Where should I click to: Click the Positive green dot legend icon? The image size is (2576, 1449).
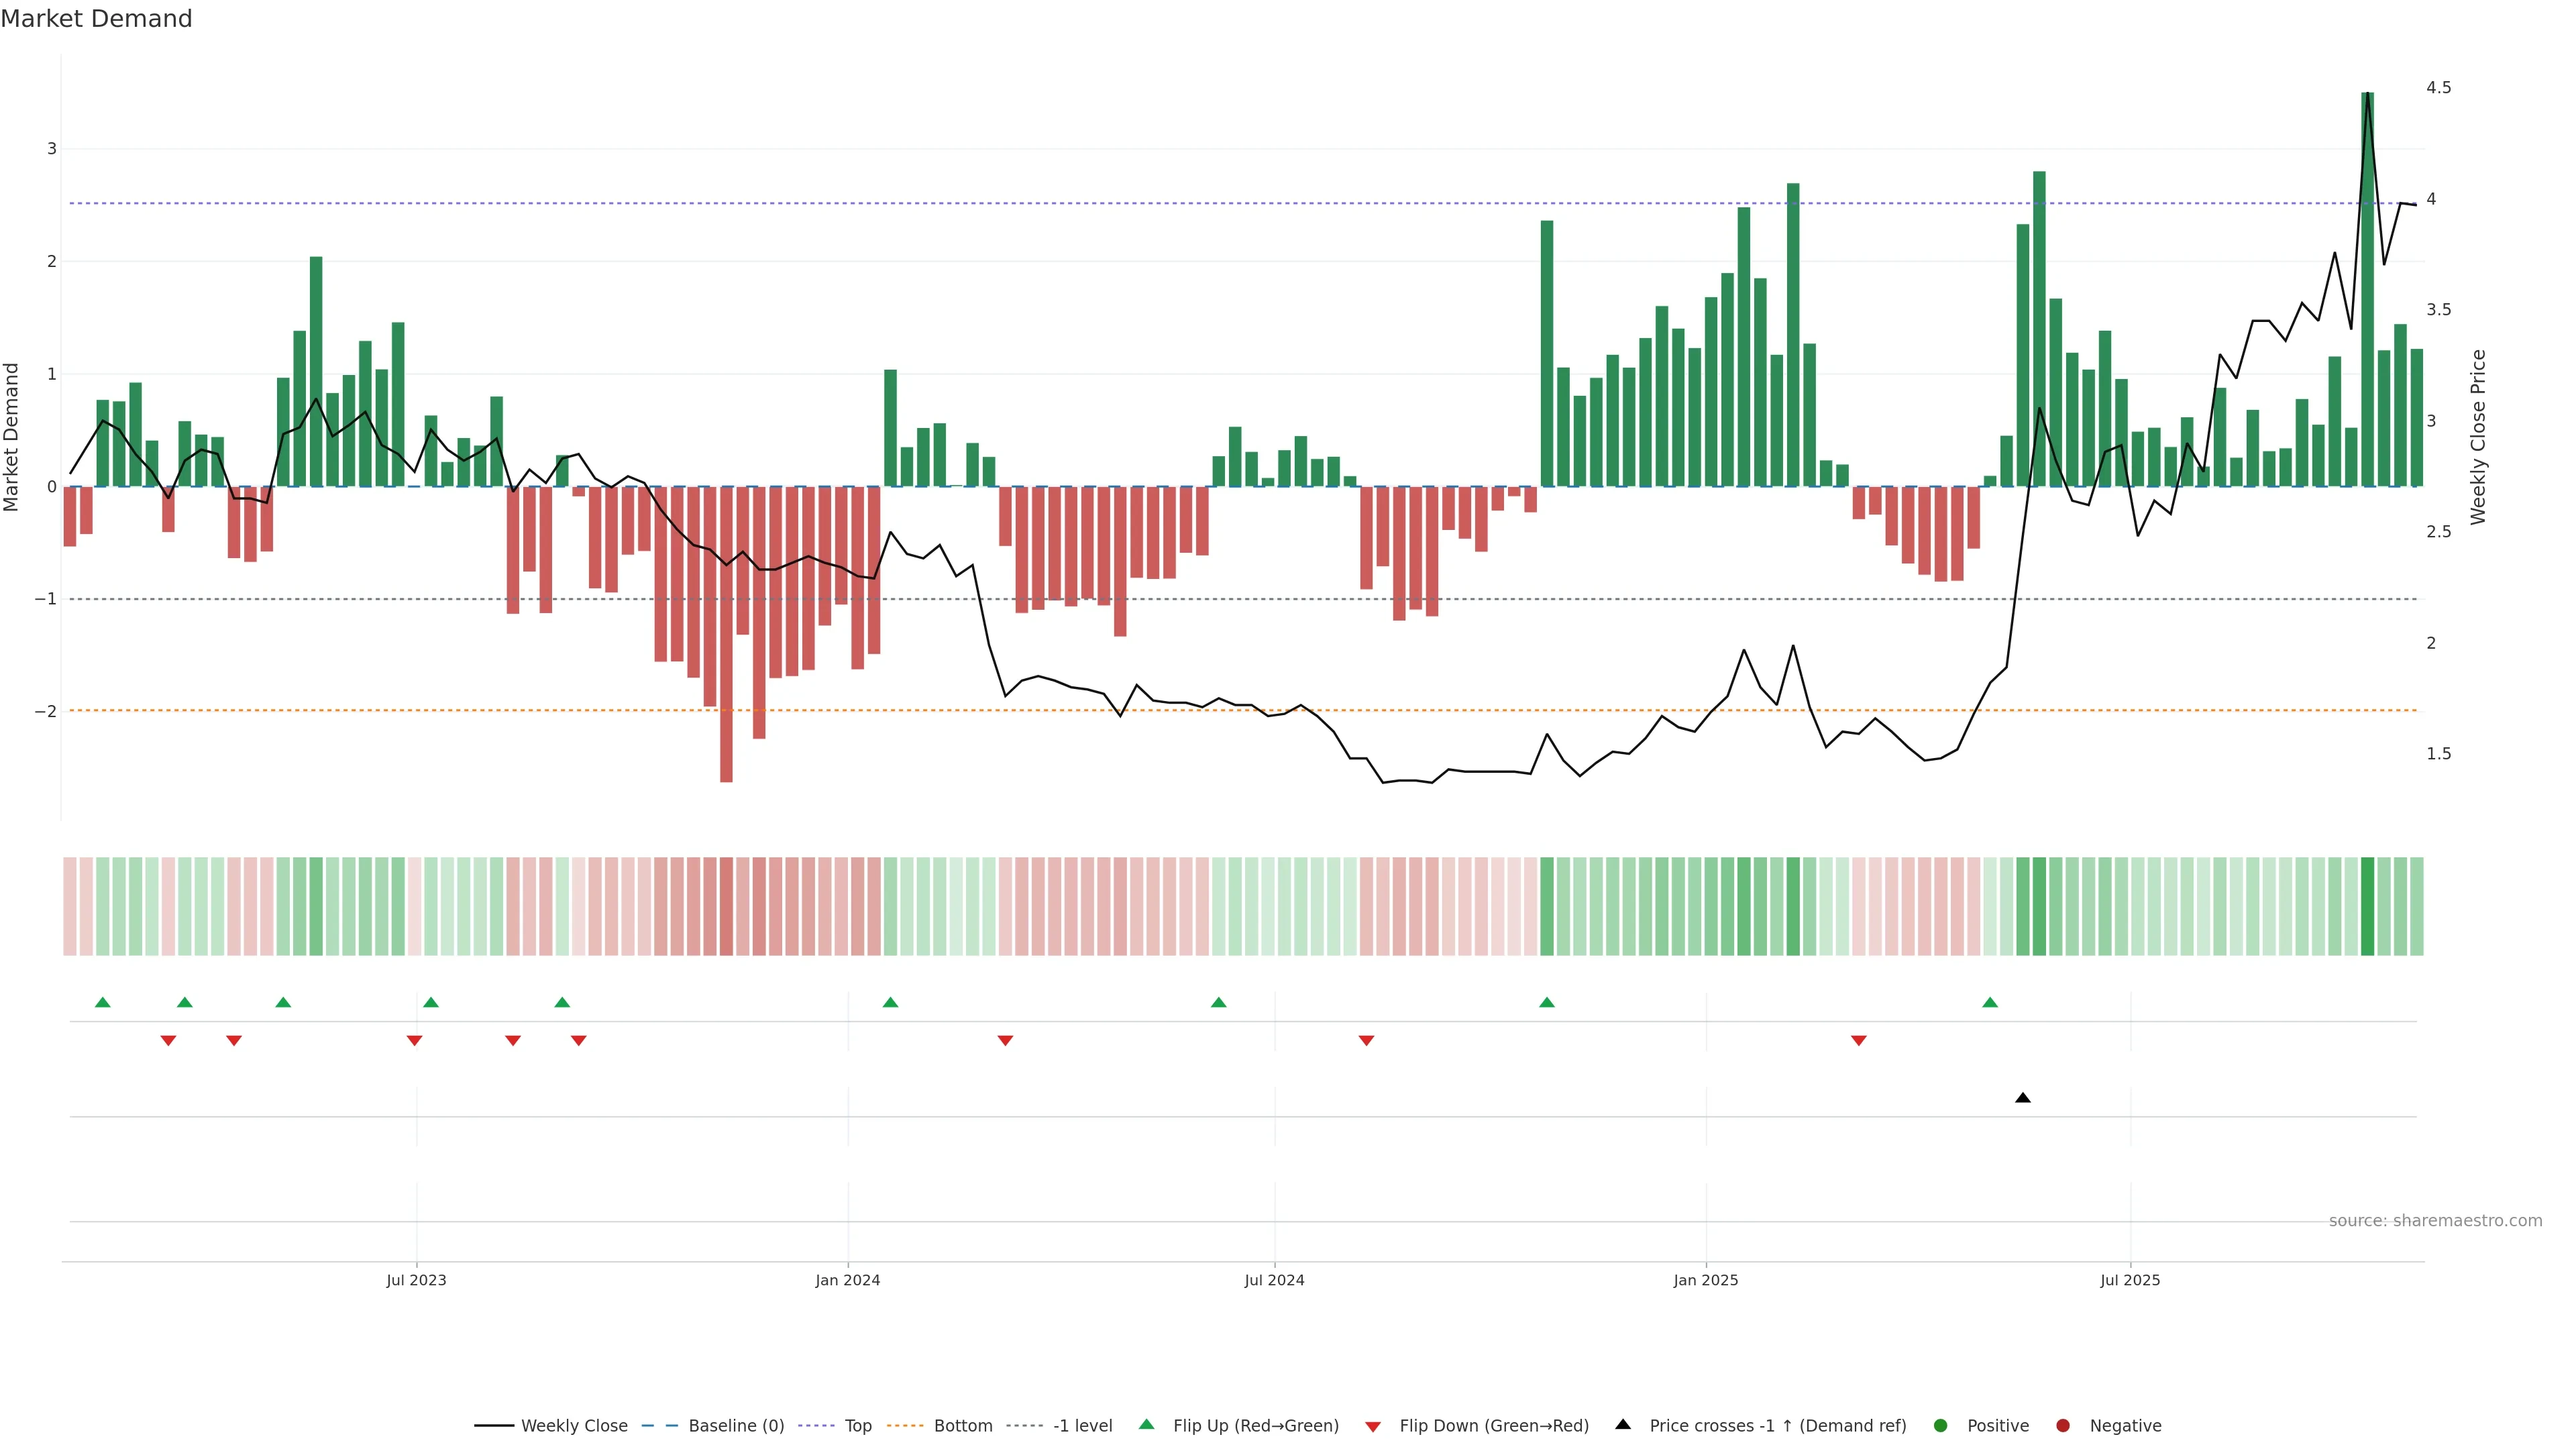tap(1941, 1425)
